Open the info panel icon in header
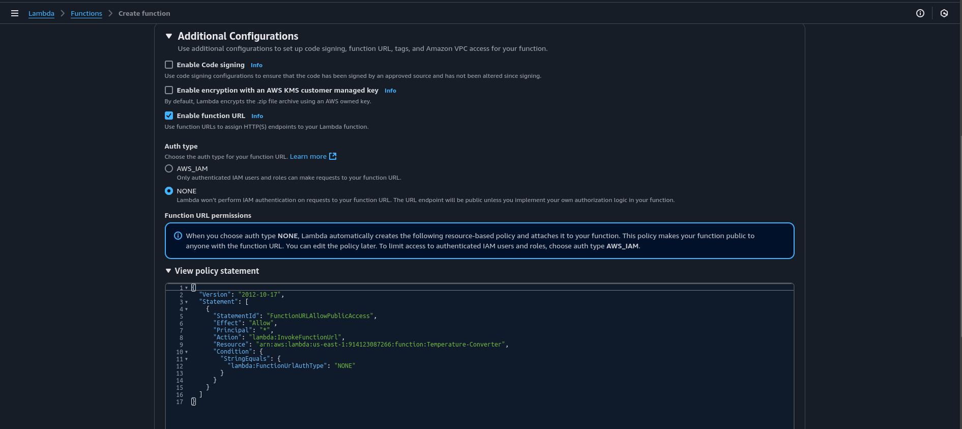This screenshot has height=429, width=962. 920,13
